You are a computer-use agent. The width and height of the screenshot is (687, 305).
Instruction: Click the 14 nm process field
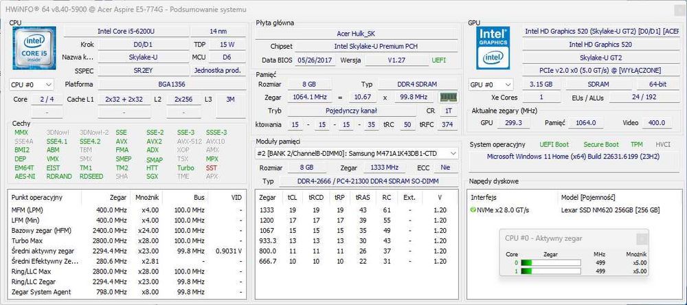tap(218, 32)
